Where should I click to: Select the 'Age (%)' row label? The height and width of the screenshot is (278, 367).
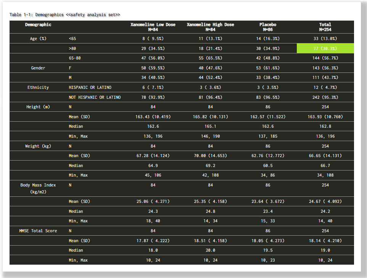point(38,39)
